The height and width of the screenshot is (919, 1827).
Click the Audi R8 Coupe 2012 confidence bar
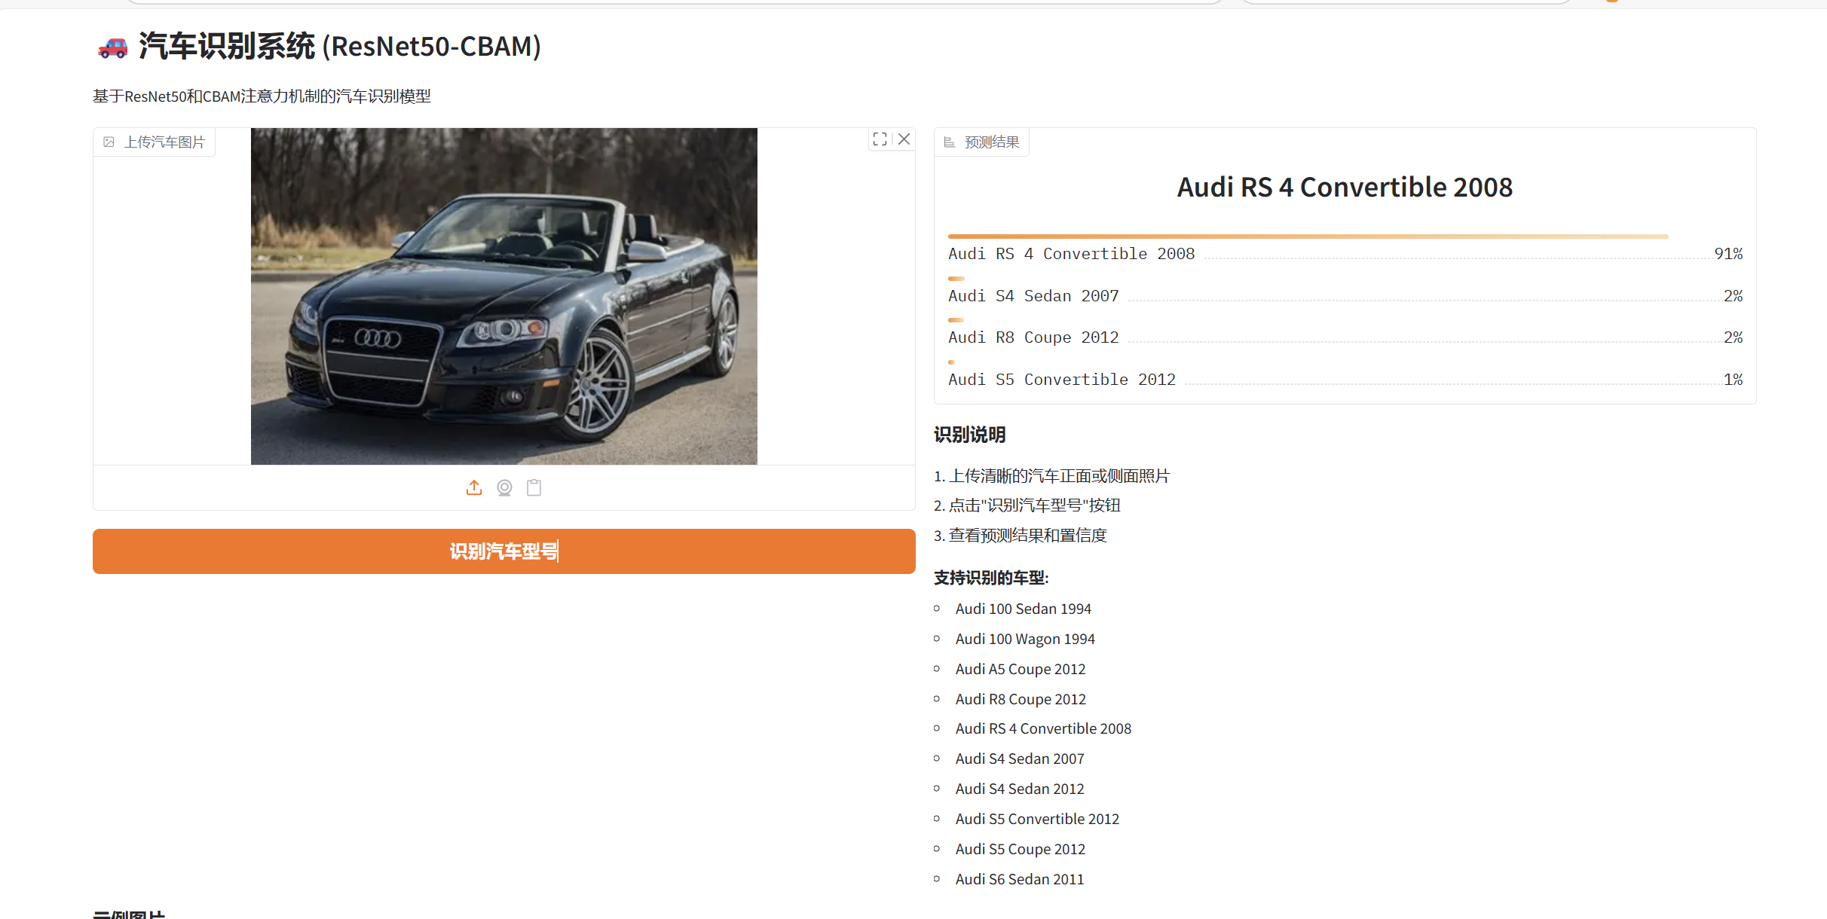956,320
